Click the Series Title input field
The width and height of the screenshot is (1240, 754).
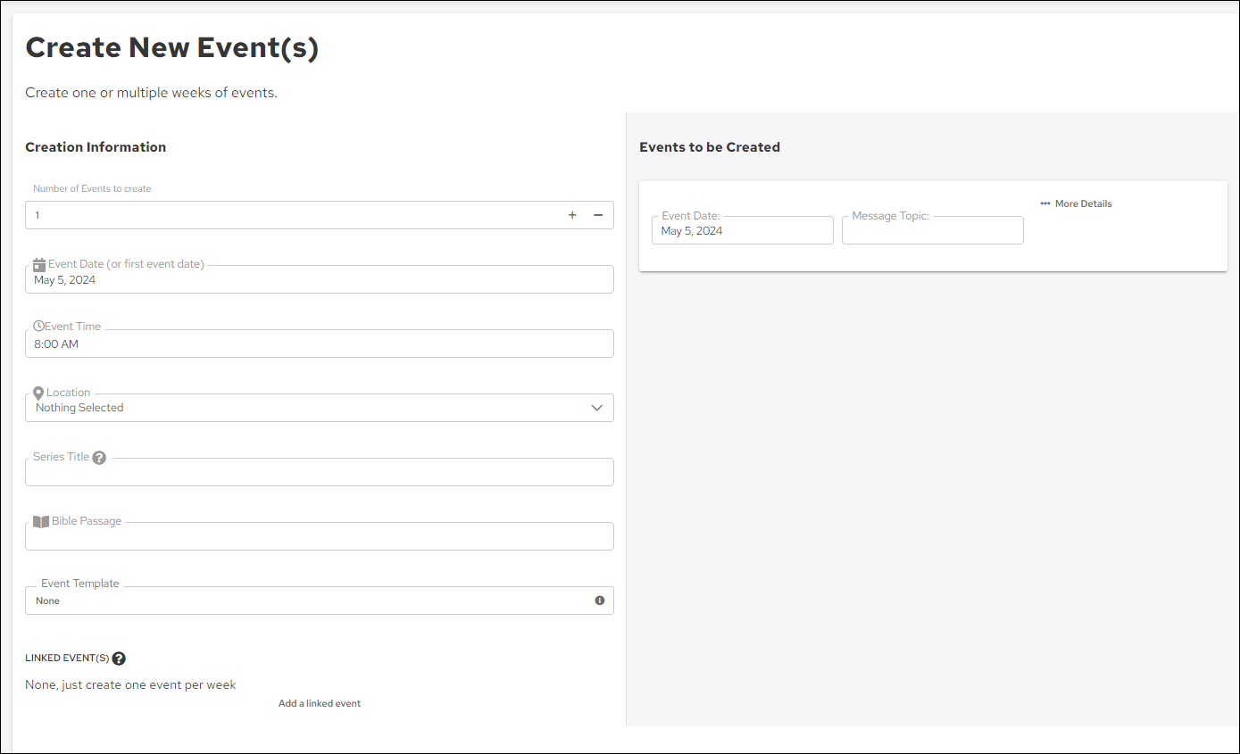[319, 473]
